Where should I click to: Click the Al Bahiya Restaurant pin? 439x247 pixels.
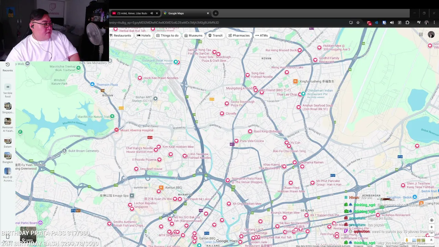tap(378, 215)
